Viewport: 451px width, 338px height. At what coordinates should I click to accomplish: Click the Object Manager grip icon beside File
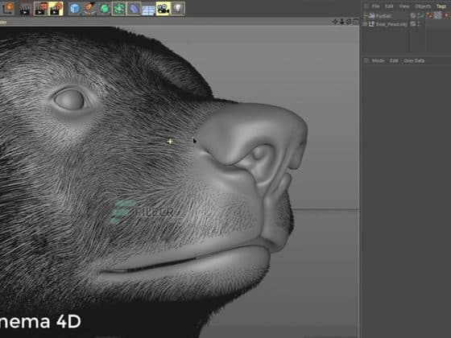tap(366, 6)
